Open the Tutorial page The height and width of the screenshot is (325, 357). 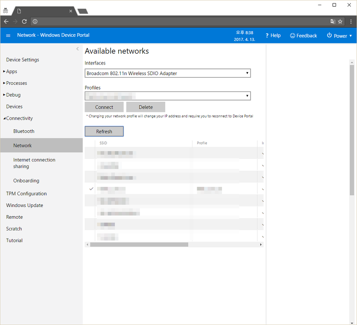pos(14,240)
